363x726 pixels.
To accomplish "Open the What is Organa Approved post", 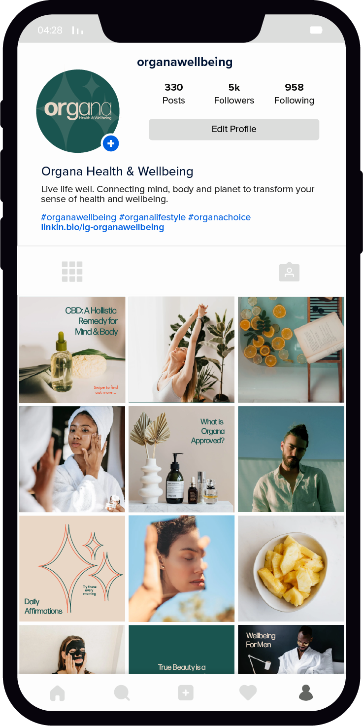I will (x=182, y=459).
